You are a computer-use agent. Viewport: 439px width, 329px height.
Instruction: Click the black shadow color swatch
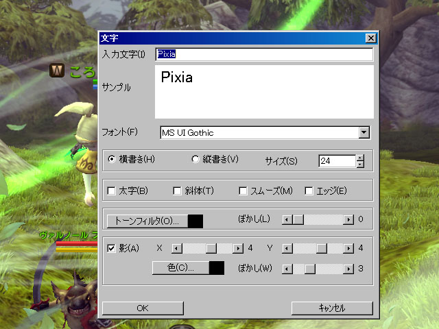tap(217, 268)
